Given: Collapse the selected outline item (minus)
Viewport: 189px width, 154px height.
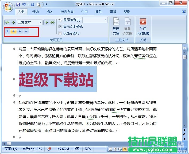Looking at the screenshot, I should coord(26,31).
